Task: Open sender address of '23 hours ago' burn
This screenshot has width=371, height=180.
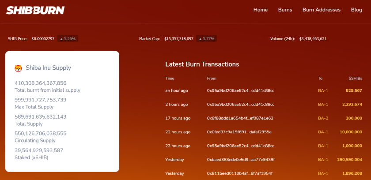Action: (x=241, y=146)
